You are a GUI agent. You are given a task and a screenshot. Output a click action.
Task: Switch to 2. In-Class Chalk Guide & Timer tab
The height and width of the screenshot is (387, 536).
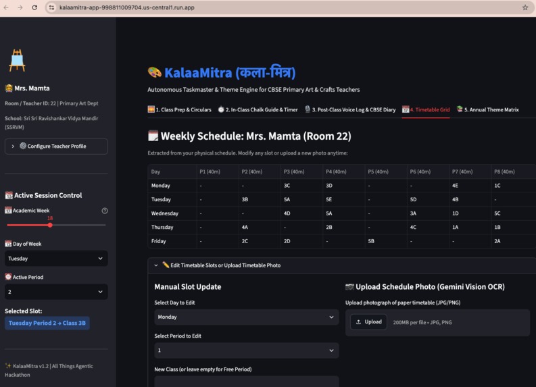coord(258,109)
